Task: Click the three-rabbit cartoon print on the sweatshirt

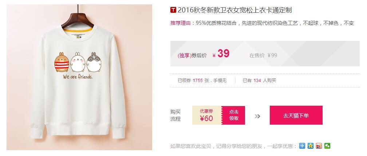Action: pyautogui.click(x=78, y=62)
